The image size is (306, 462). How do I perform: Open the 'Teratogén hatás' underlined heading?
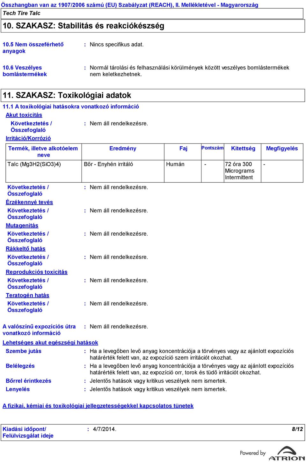pyautogui.click(x=27, y=295)
